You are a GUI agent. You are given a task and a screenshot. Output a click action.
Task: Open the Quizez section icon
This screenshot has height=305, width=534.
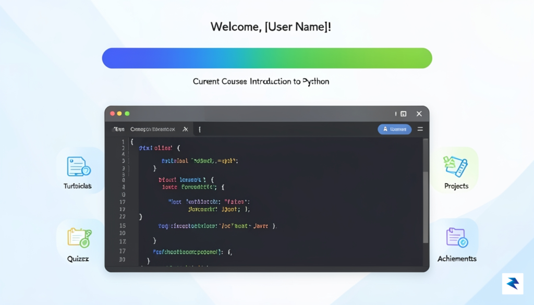click(x=79, y=238)
